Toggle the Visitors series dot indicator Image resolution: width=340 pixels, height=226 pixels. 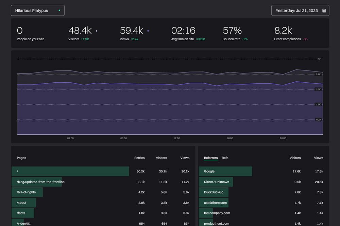[x=97, y=31]
